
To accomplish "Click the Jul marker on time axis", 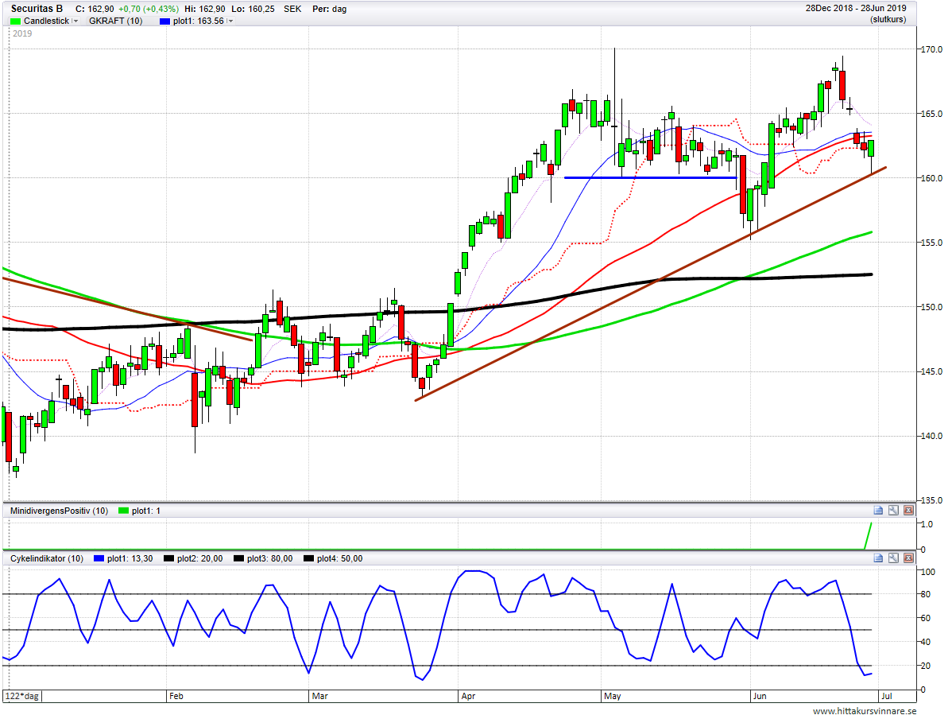I will [886, 696].
